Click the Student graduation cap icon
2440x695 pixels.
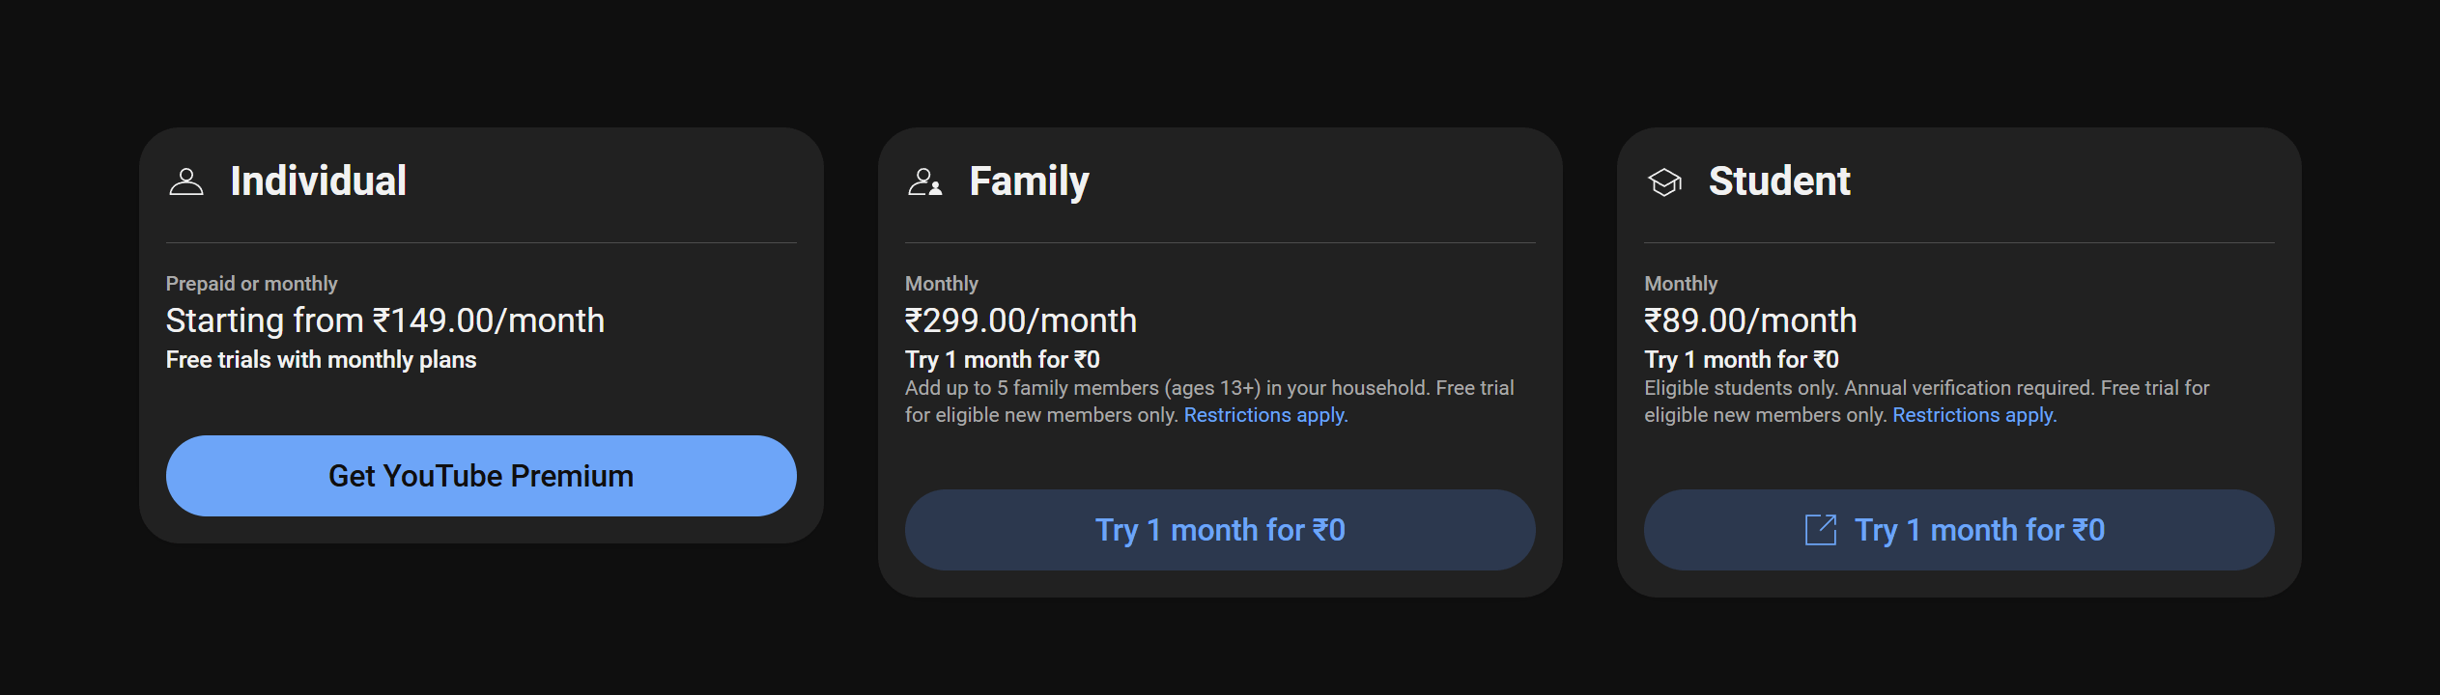[1664, 182]
